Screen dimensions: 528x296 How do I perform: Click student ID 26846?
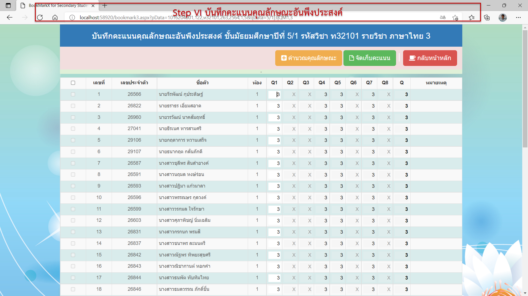pos(134,289)
